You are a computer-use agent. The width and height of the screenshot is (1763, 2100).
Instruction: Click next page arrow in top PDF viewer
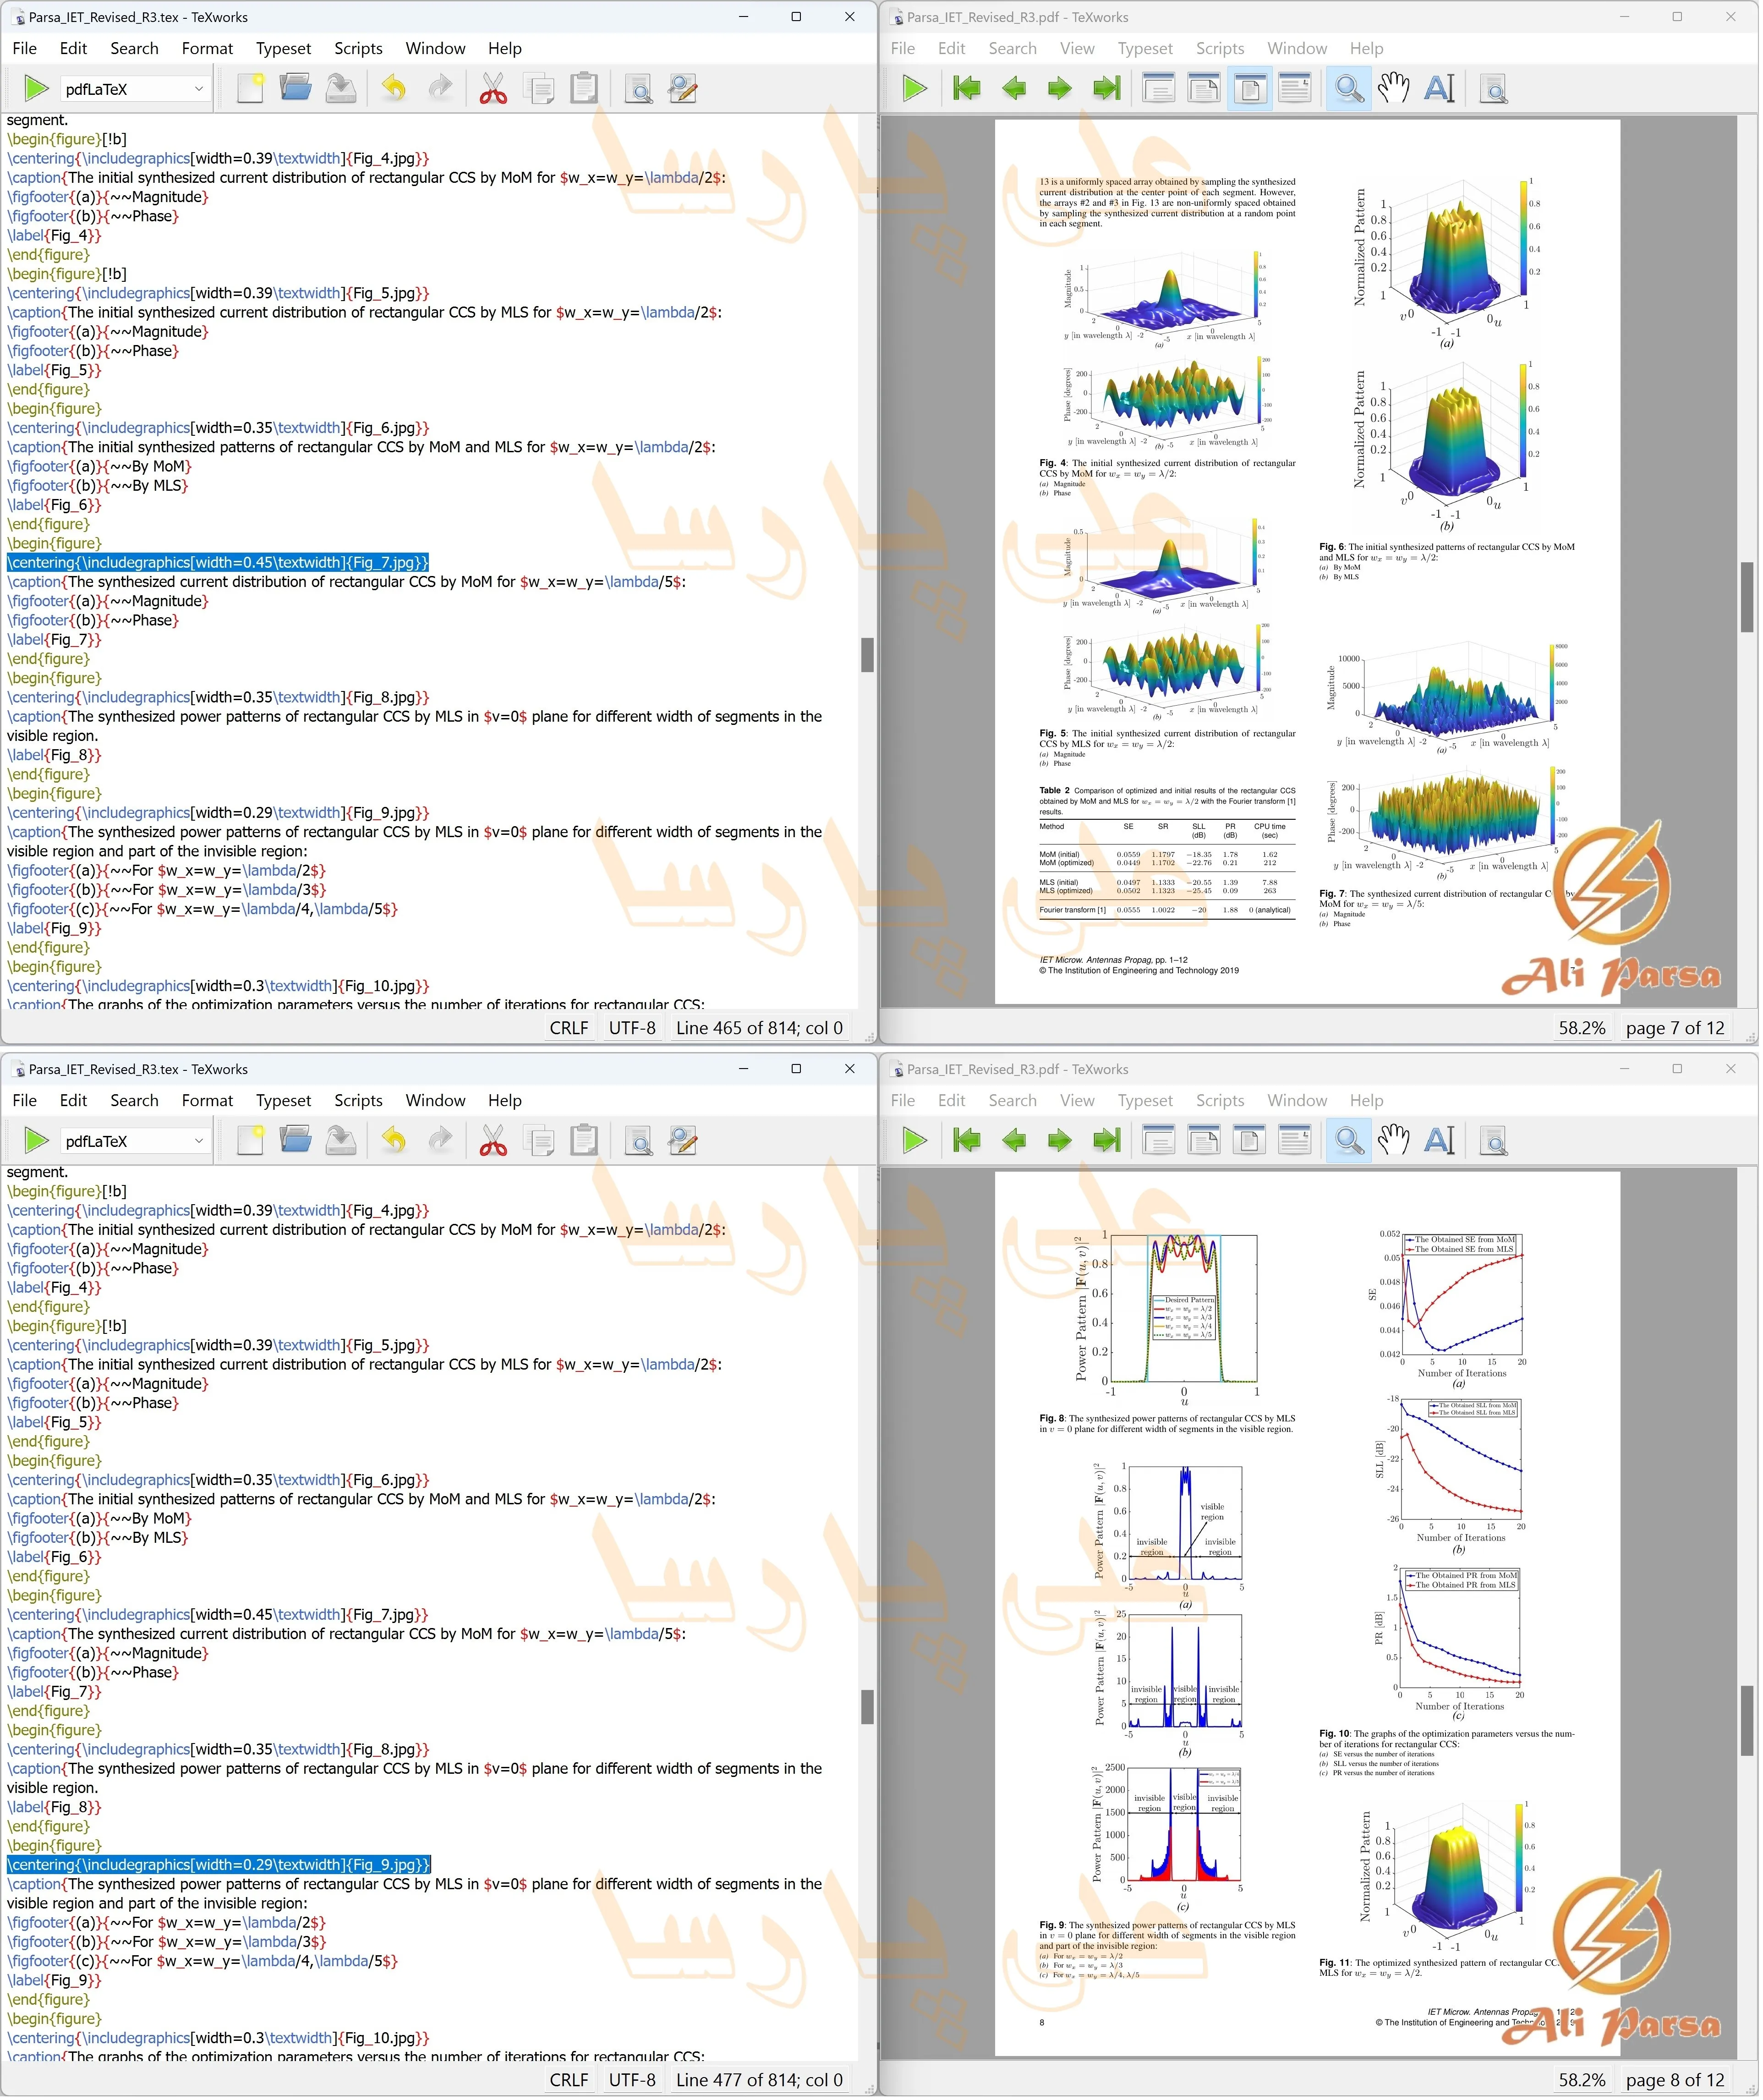[x=1061, y=89]
